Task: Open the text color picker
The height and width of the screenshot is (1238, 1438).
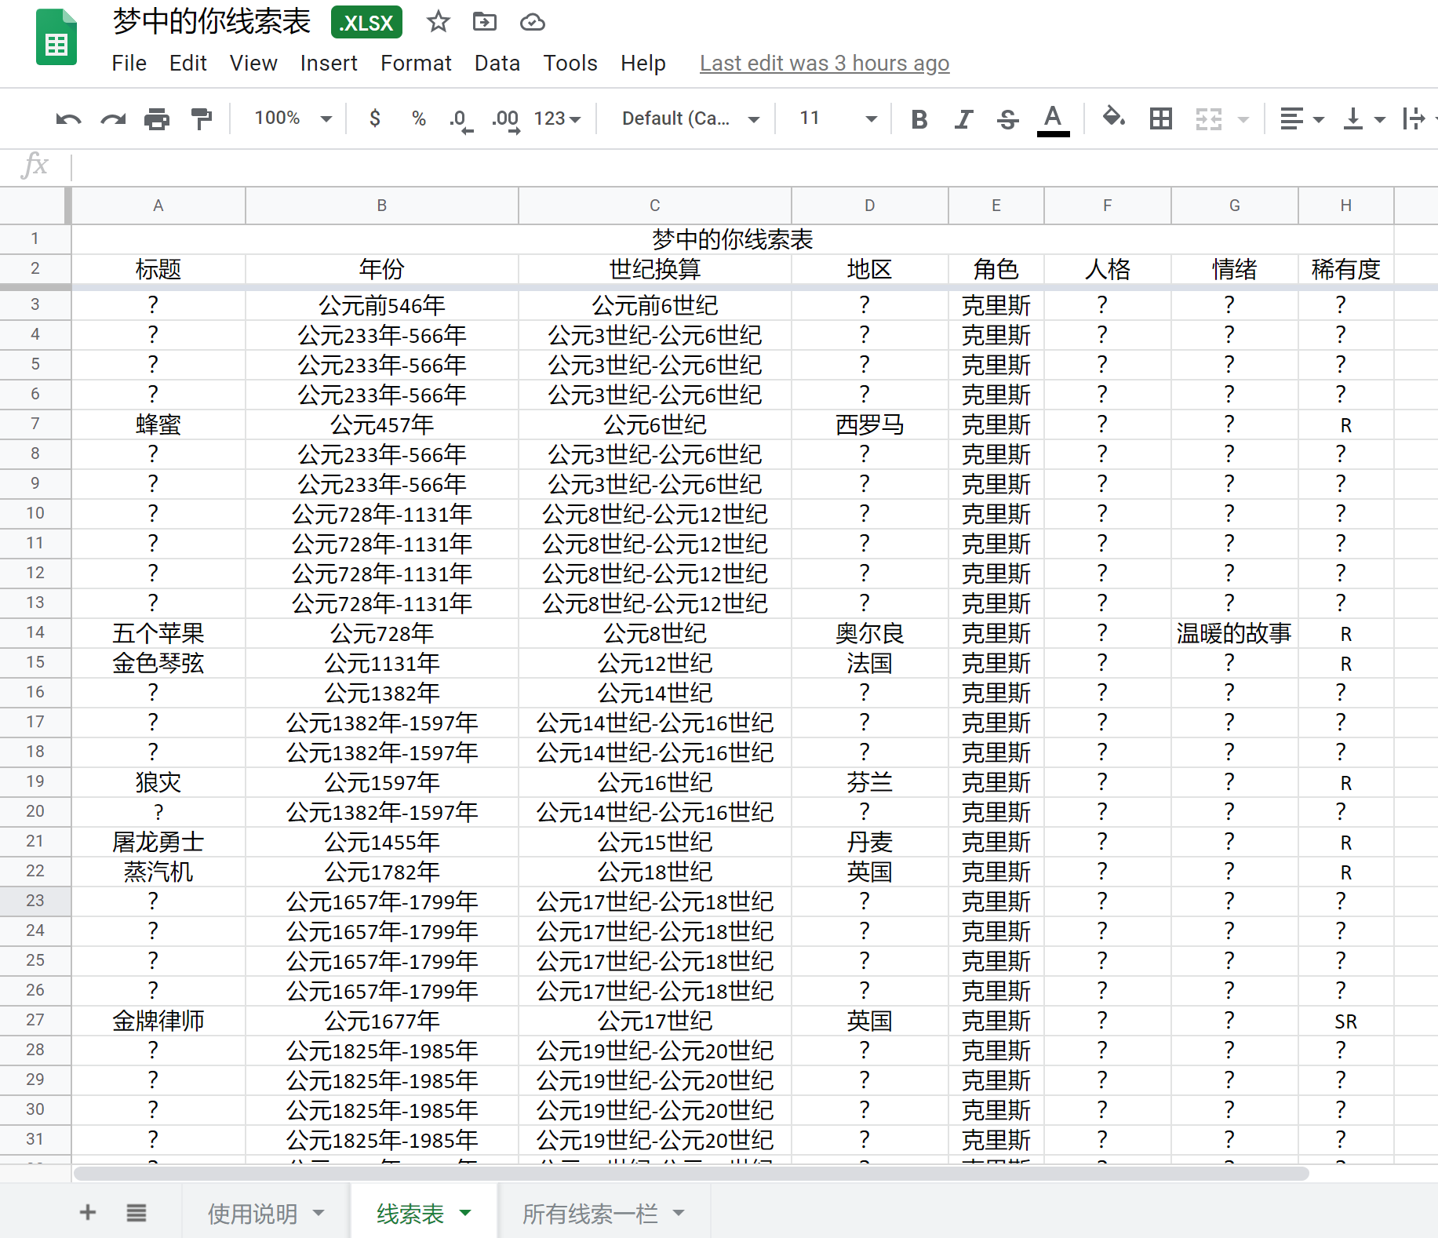Action: 1053,120
